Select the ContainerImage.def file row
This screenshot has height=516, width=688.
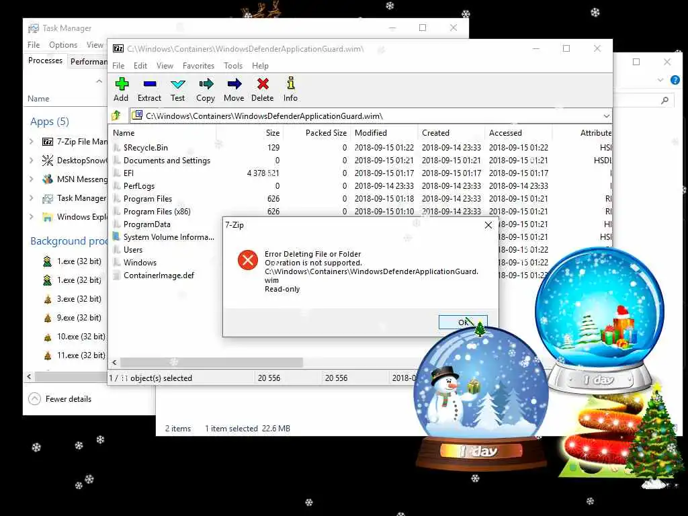coord(159,275)
